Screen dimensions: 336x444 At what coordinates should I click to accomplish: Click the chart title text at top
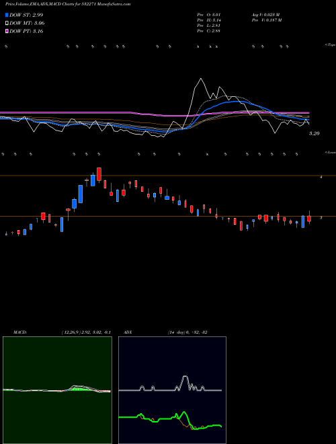68,4
